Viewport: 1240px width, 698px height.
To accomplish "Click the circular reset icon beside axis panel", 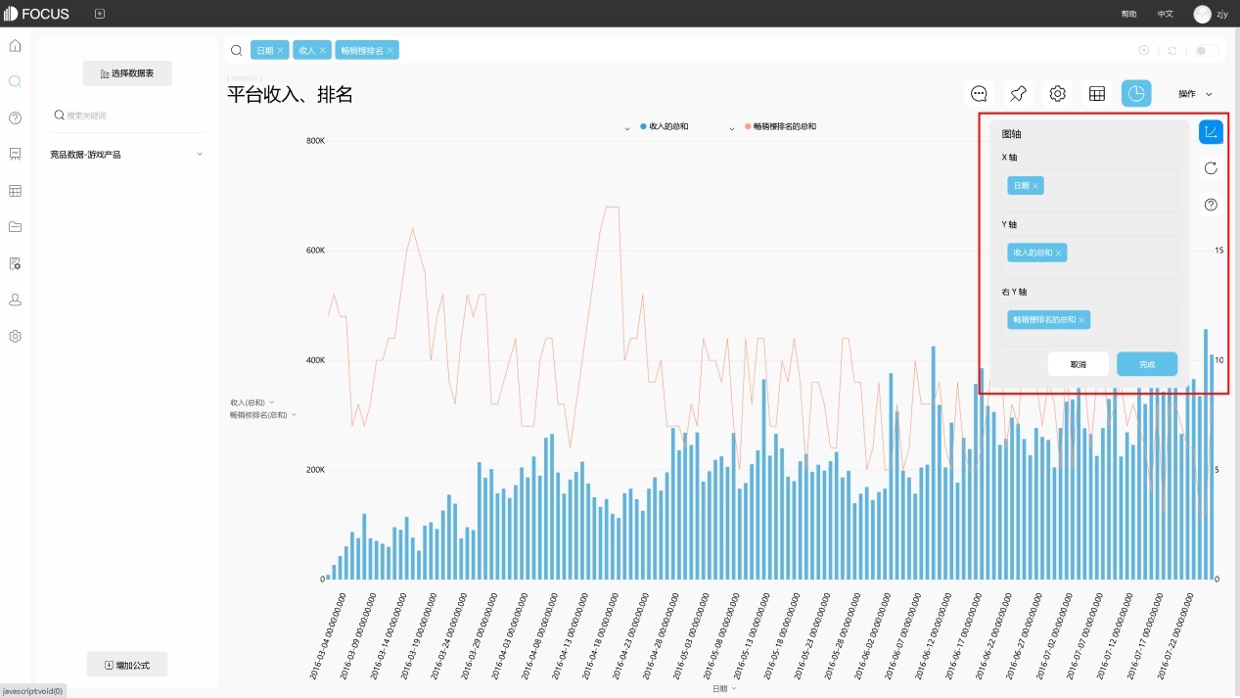I will 1211,168.
